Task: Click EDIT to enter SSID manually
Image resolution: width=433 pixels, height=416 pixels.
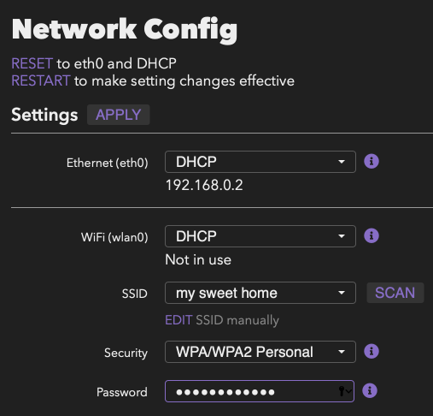Action: (x=178, y=320)
